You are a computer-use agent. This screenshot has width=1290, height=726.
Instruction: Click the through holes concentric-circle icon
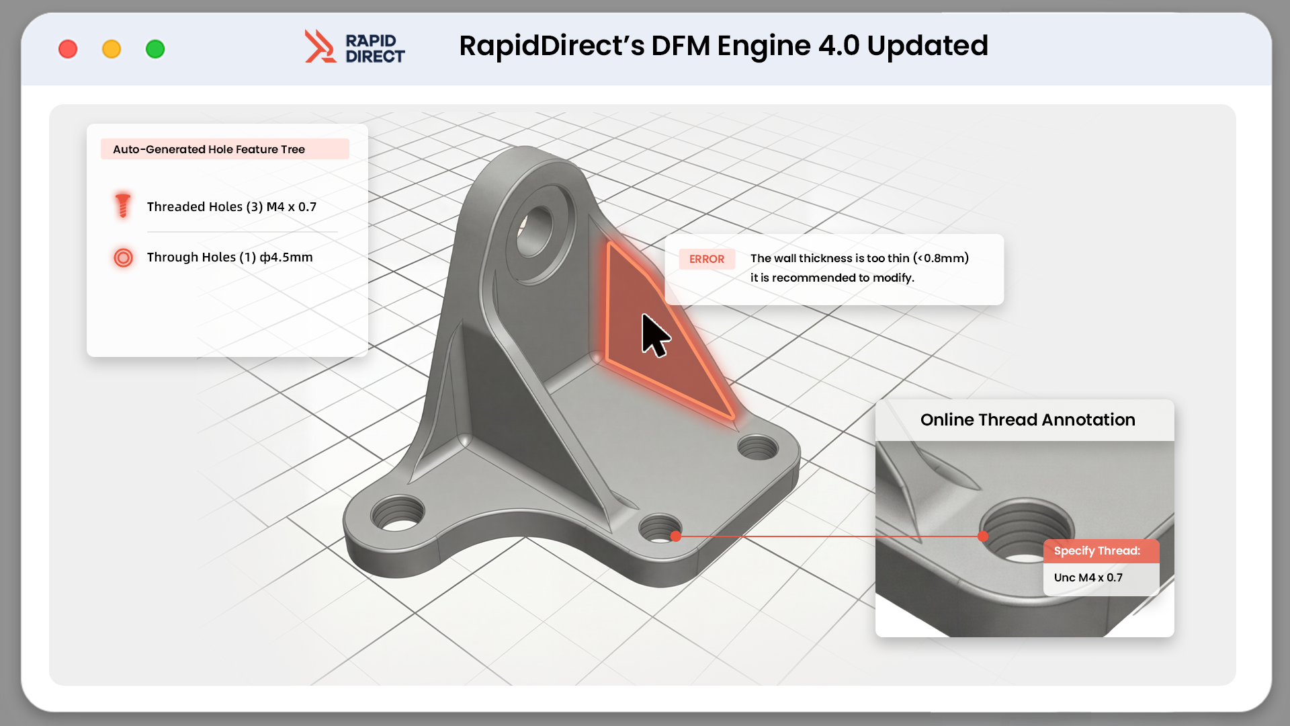123,257
